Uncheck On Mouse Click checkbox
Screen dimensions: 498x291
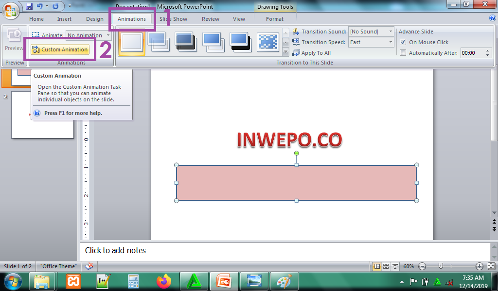click(403, 42)
